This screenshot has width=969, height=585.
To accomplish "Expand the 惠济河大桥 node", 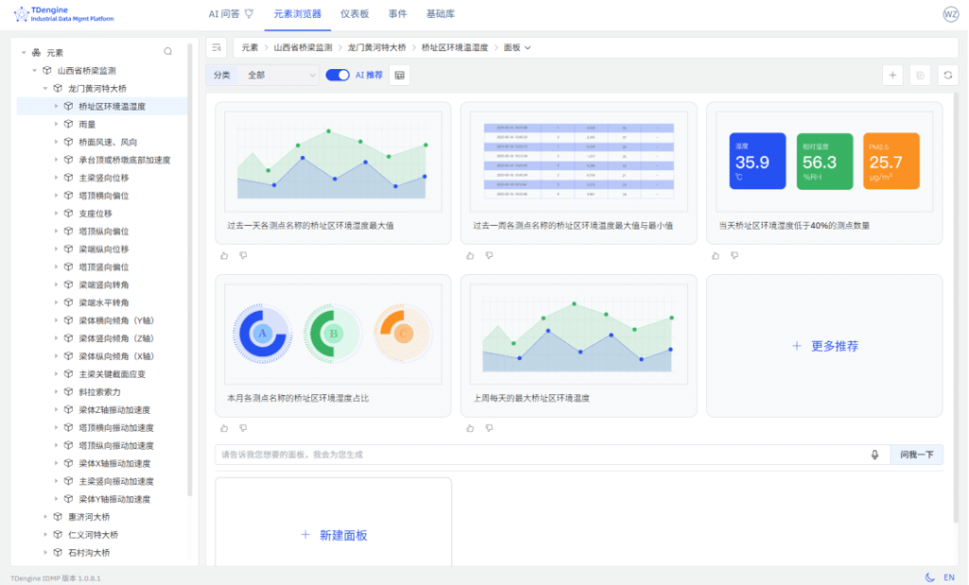I will (x=45, y=517).
